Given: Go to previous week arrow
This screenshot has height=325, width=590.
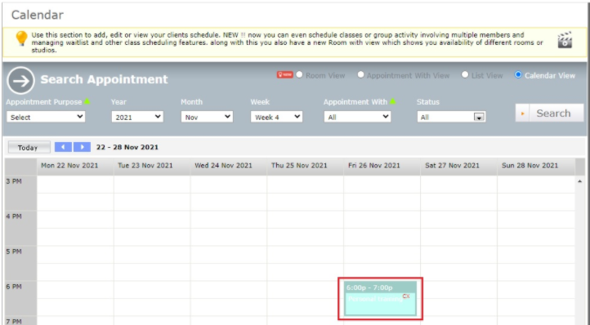Looking at the screenshot, I should click(63, 147).
